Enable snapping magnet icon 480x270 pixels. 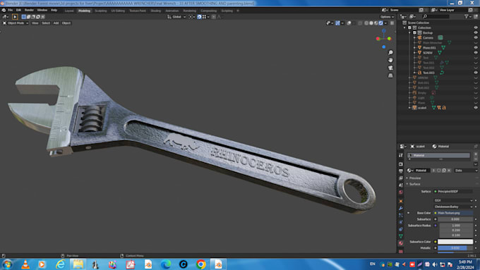click(x=199, y=17)
